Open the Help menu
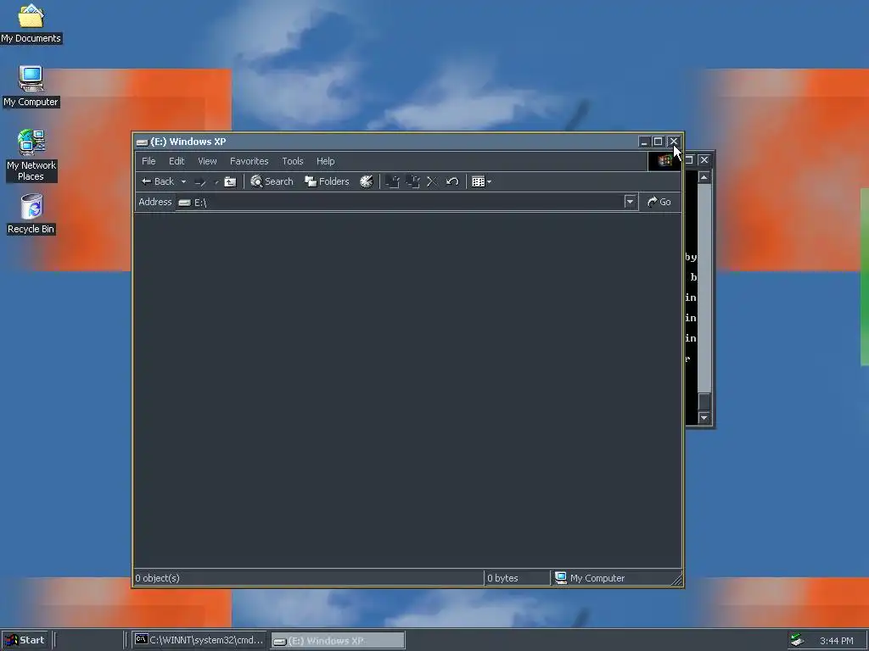The width and height of the screenshot is (869, 651). [325, 161]
